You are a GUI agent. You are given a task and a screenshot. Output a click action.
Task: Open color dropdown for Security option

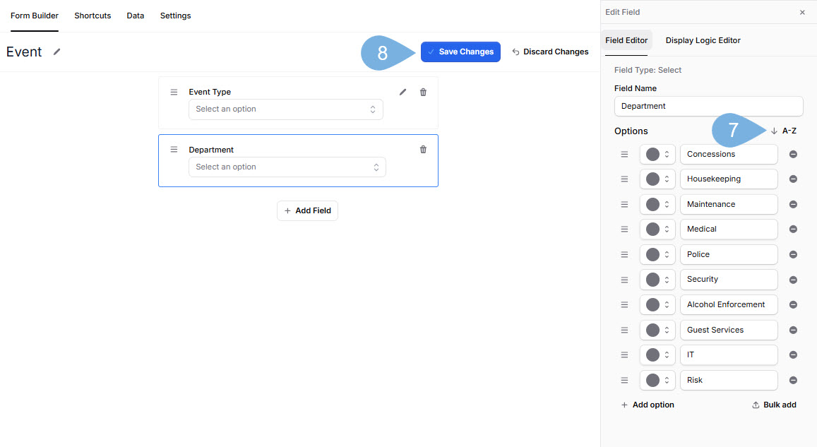[x=657, y=280]
